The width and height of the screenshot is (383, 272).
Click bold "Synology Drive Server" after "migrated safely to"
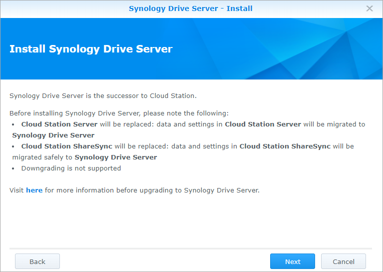point(116,157)
